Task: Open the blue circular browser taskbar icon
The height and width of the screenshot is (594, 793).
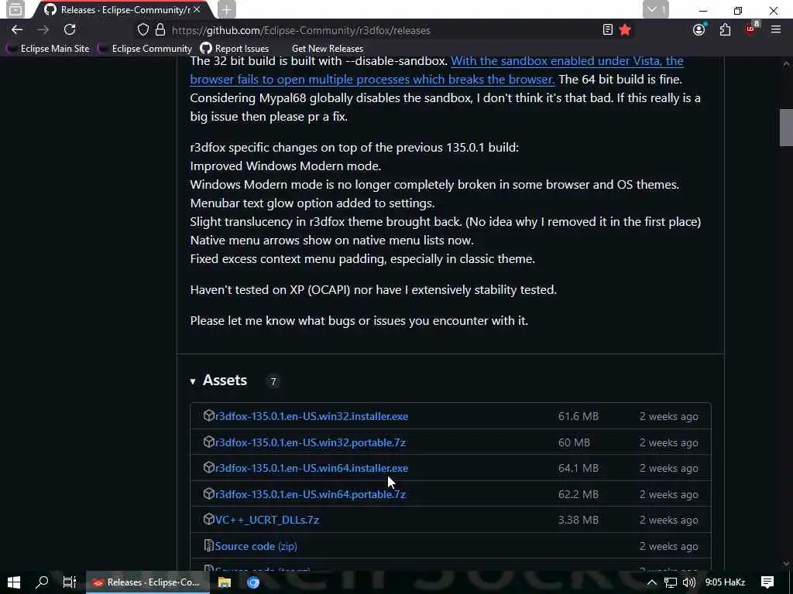Action: tap(253, 582)
